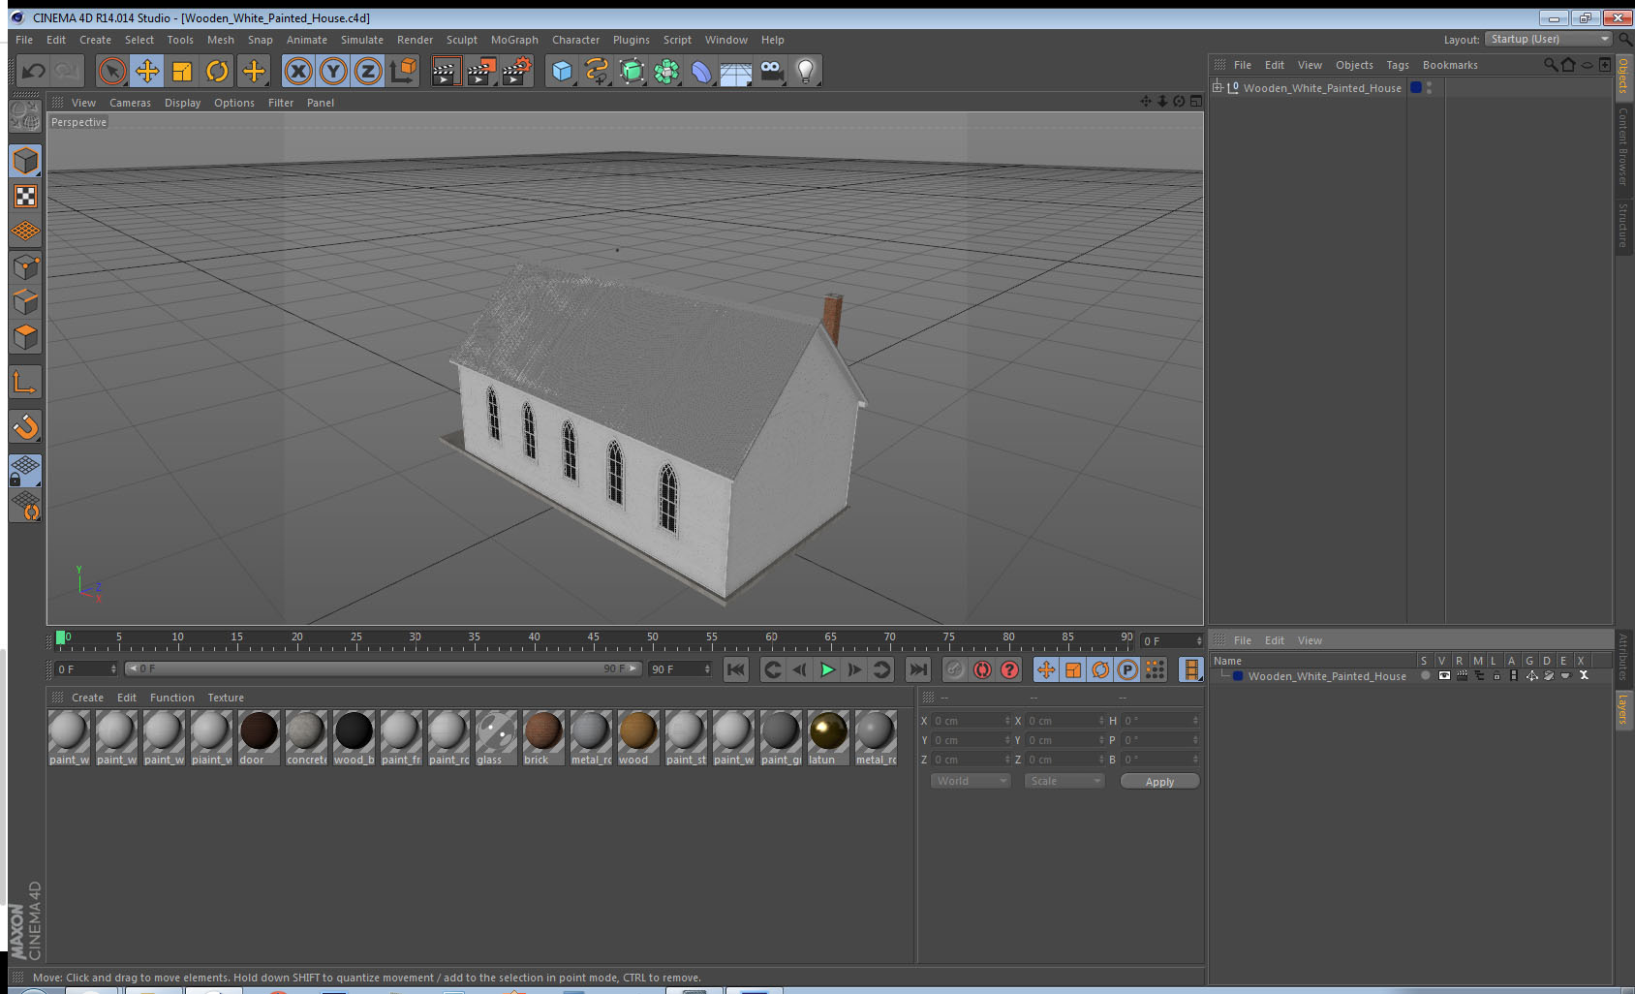Image resolution: width=1635 pixels, height=994 pixels.
Task: Activate the Scale tool
Action: tap(182, 71)
